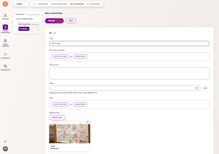Select New content item in navigation panel
Viewport: 219px width, 154px height.
(25, 24)
